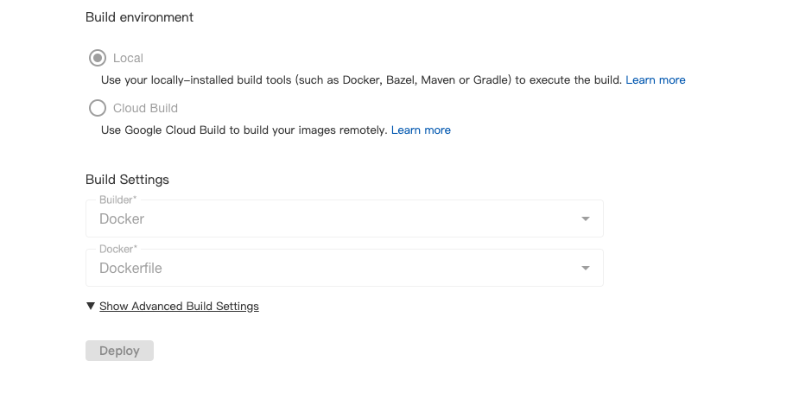The width and height of the screenshot is (793, 399).
Task: Click the selected "Dockerfile" value text
Action: click(x=130, y=268)
